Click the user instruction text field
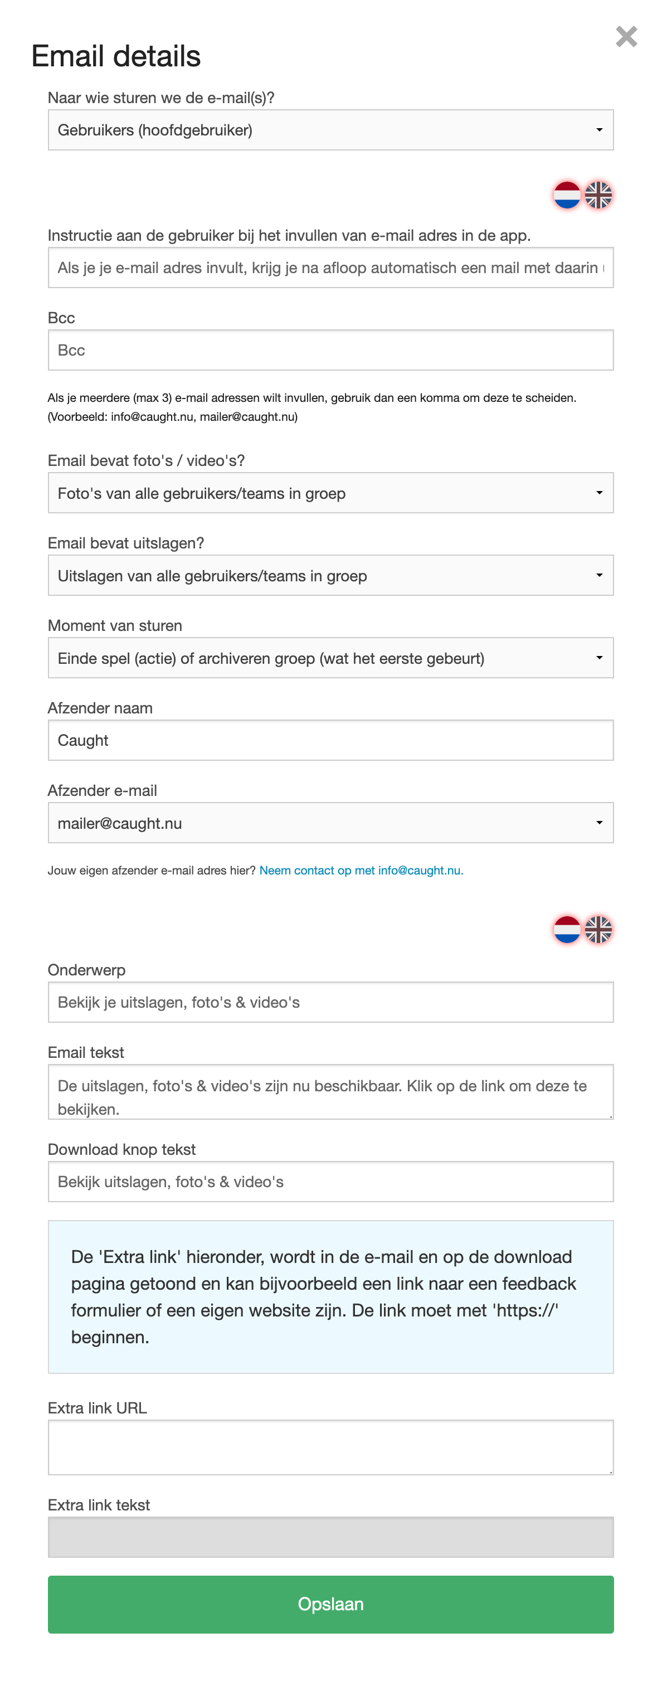 (330, 268)
